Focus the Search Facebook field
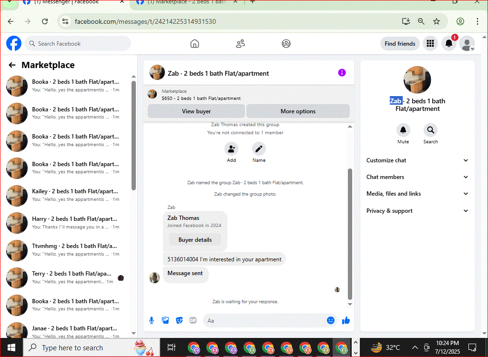 point(78,43)
